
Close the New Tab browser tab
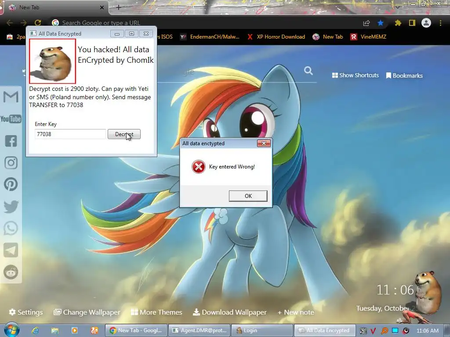click(102, 7)
